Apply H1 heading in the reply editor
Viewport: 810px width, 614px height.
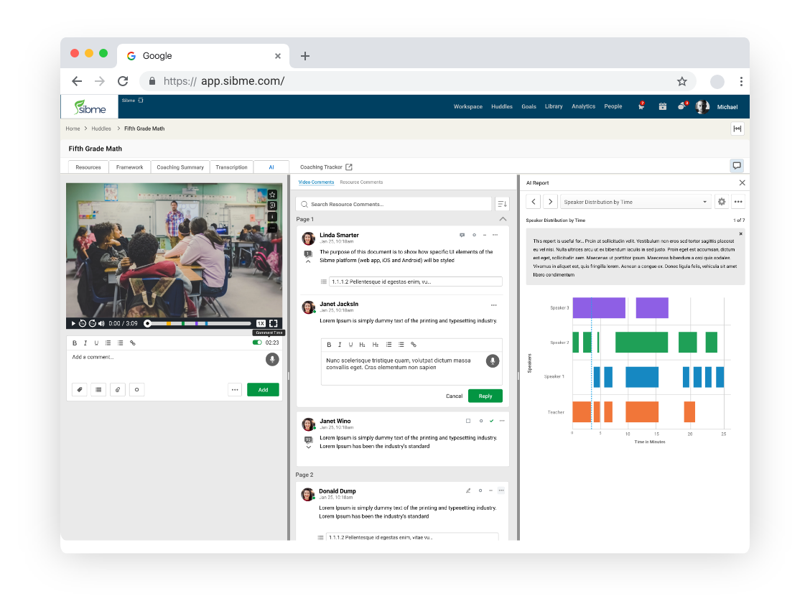(362, 345)
